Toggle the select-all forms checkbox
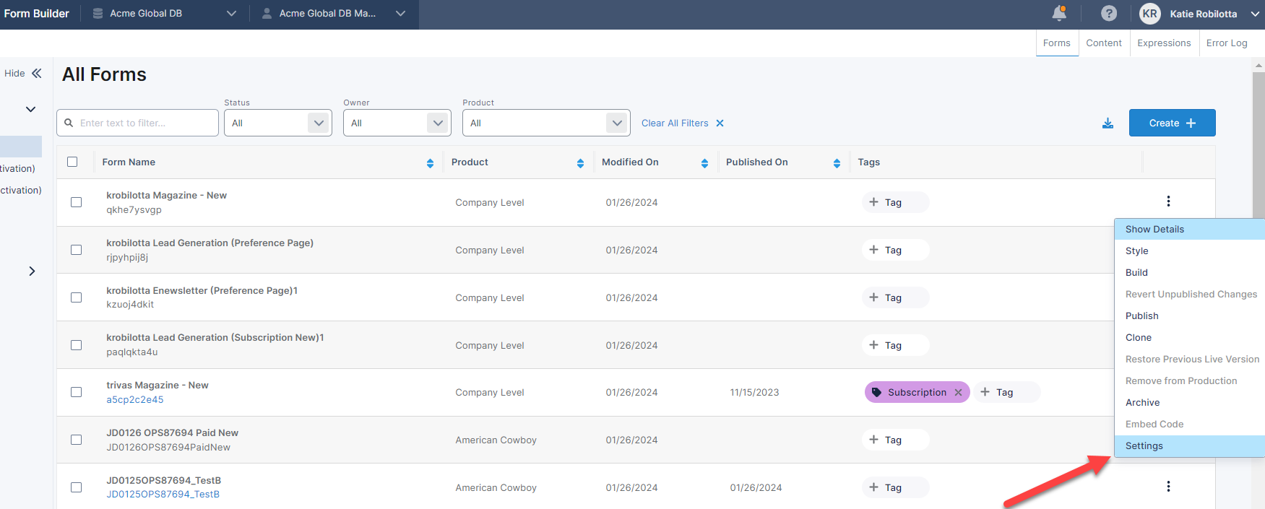This screenshot has width=1265, height=509. click(72, 162)
